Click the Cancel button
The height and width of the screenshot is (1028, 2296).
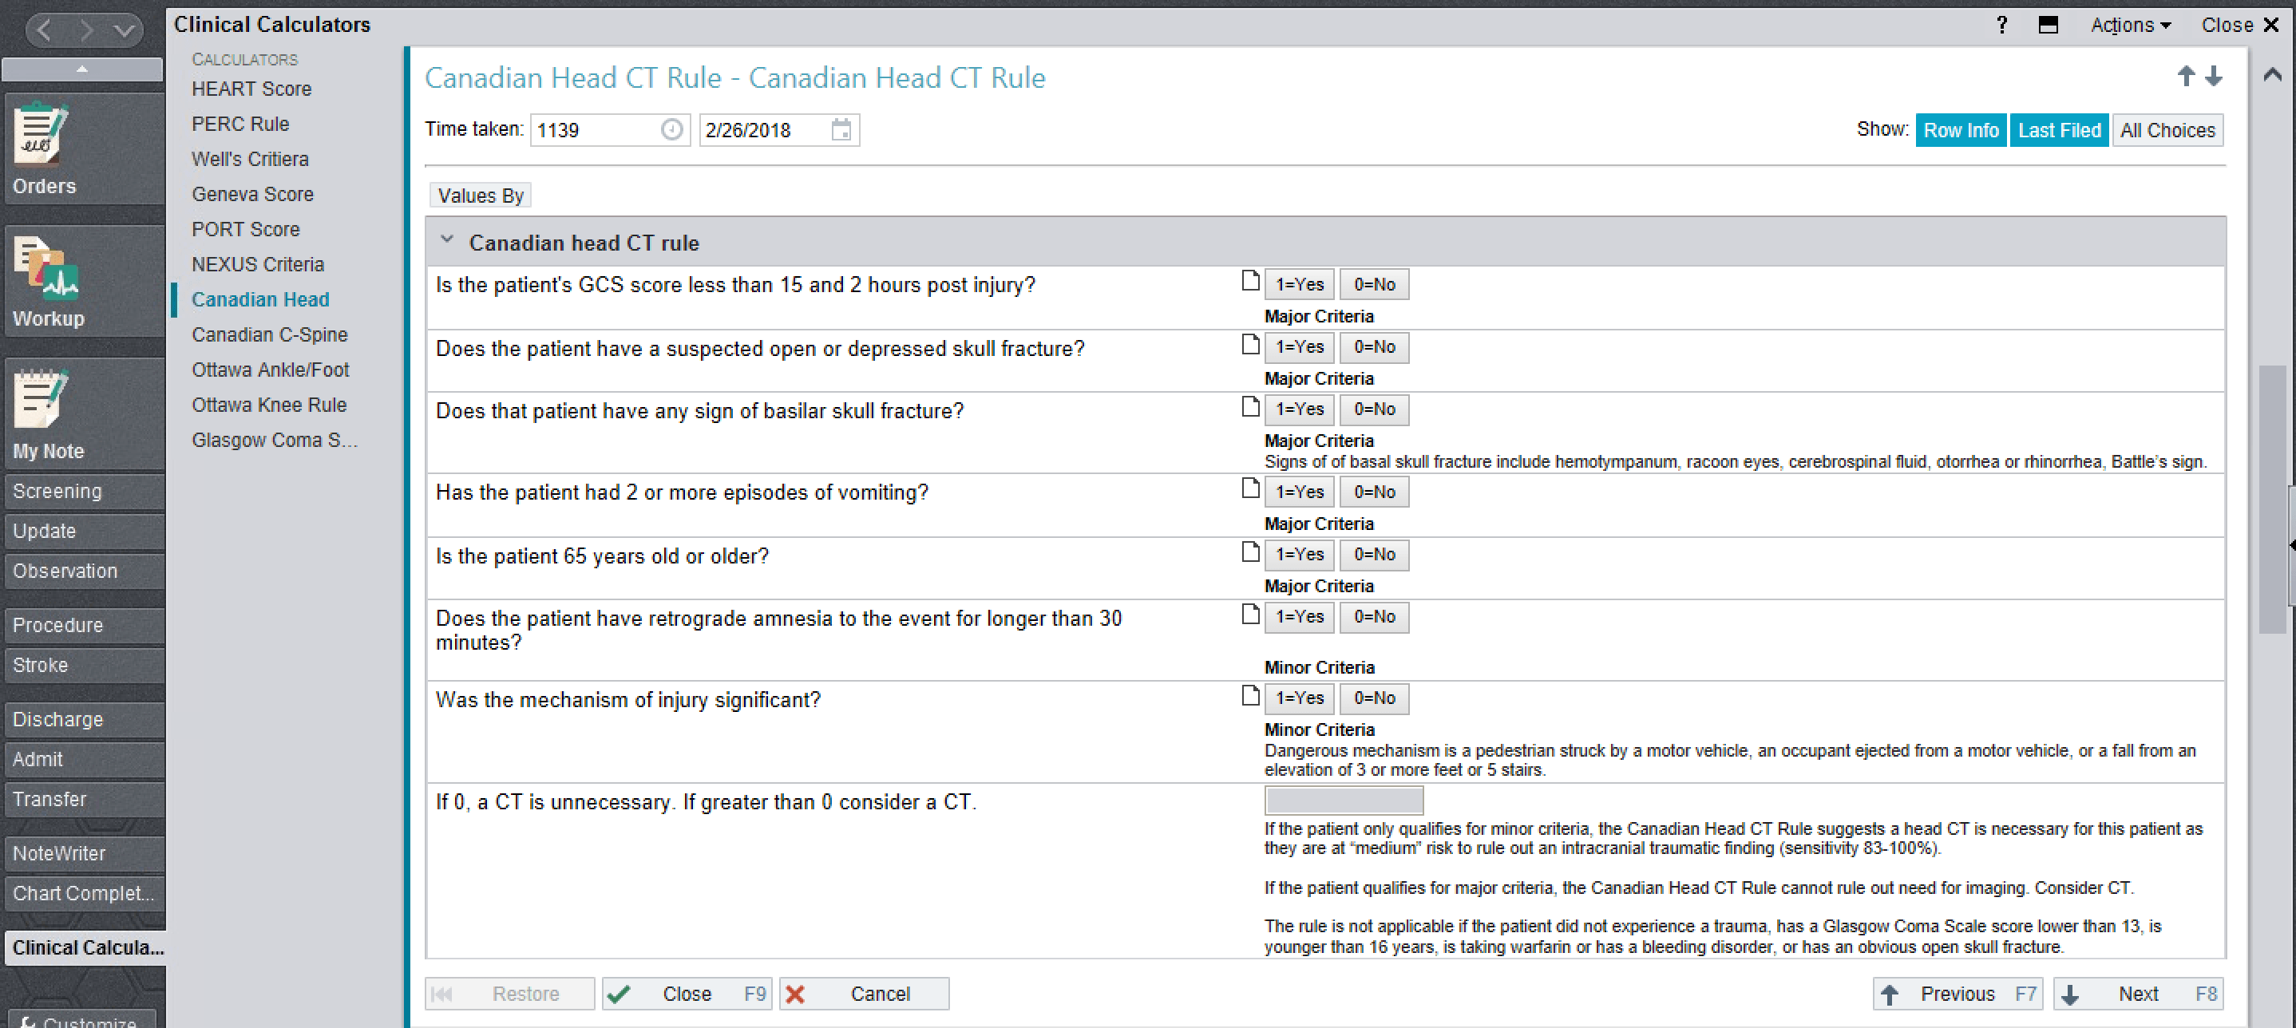coord(864,993)
